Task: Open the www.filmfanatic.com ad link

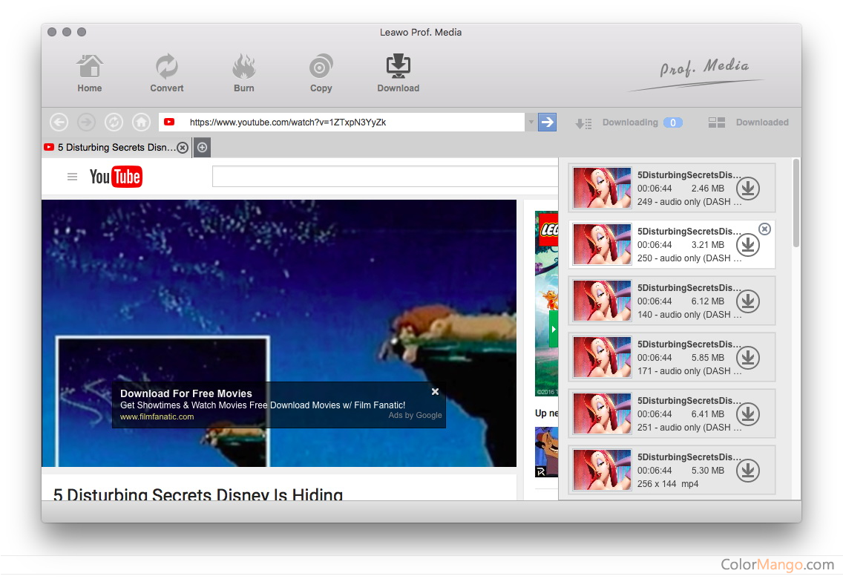Action: click(157, 416)
